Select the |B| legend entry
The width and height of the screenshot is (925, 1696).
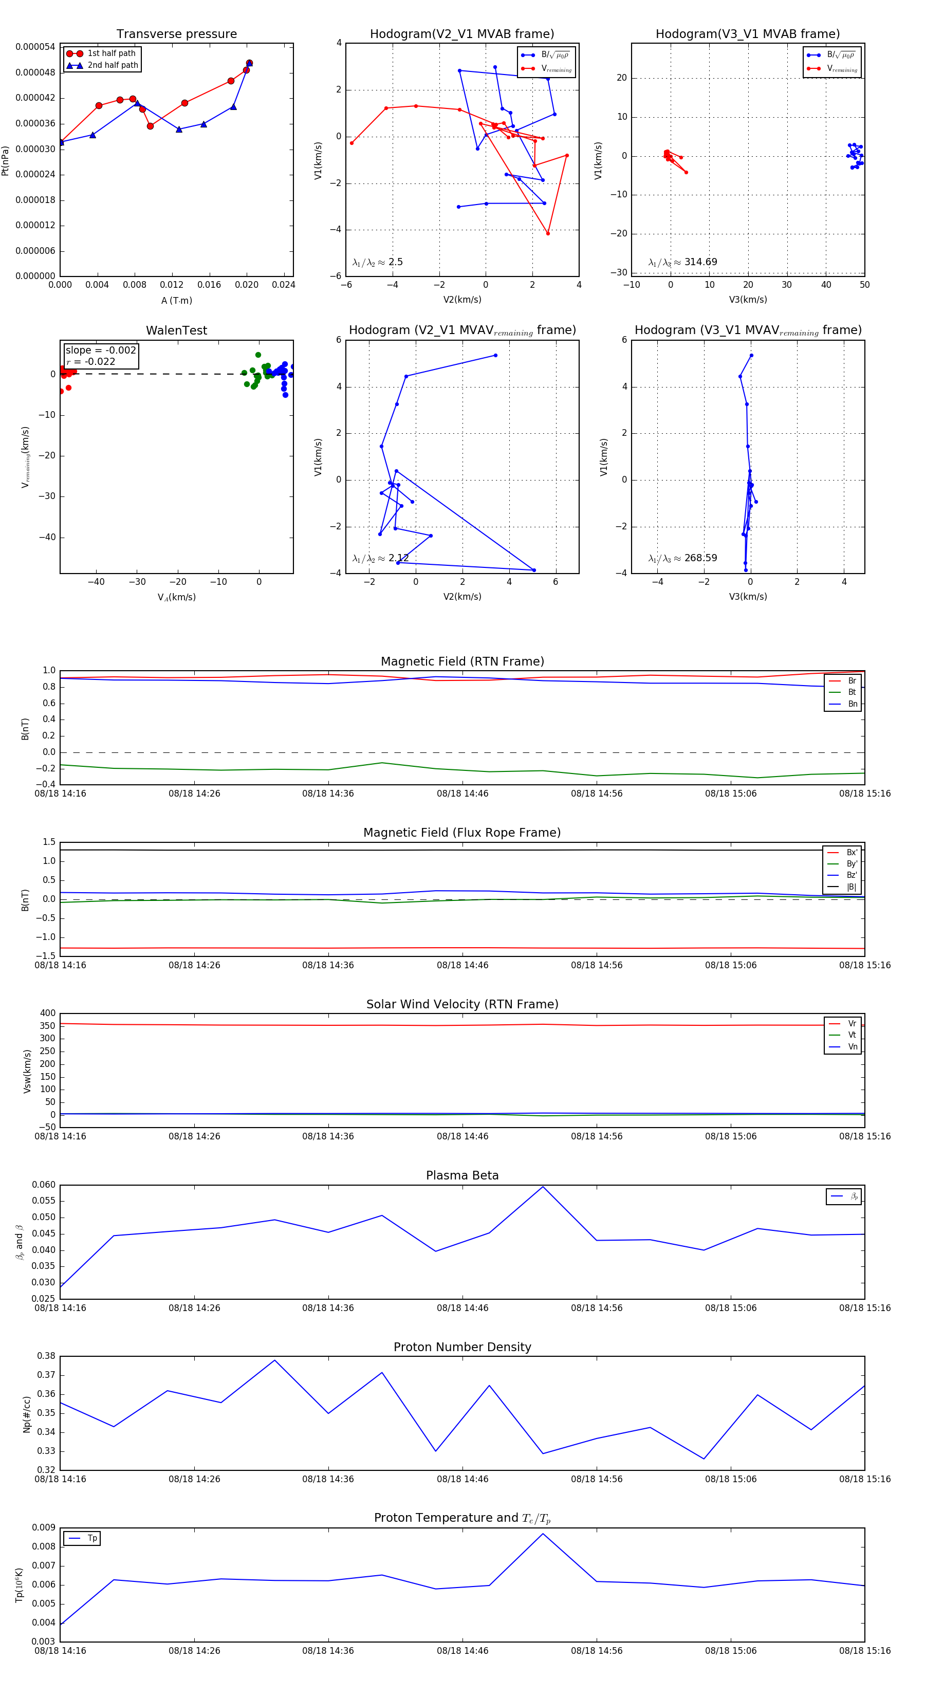coord(843,887)
